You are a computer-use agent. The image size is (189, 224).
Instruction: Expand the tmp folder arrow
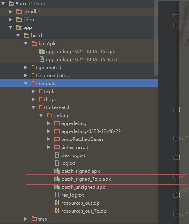(26, 219)
